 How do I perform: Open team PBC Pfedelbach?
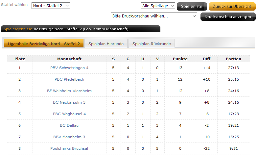69,79
